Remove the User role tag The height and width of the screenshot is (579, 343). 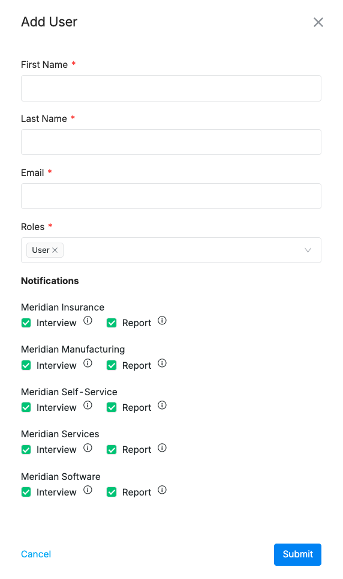[55, 250]
